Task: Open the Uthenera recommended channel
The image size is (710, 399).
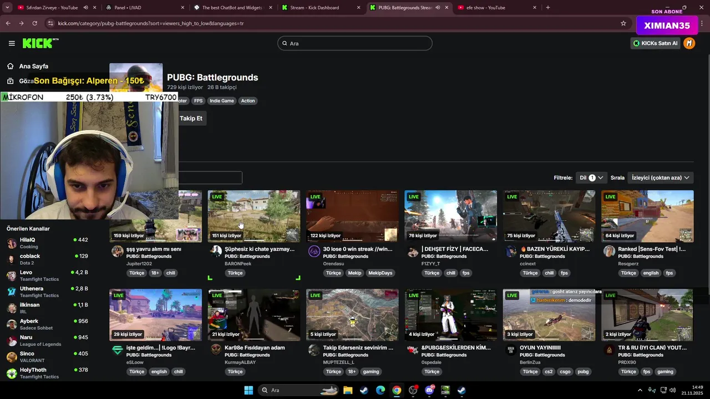Action: click(48, 292)
